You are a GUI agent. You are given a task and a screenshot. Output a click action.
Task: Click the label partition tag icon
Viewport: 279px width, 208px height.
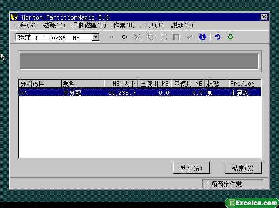[x=151, y=37]
